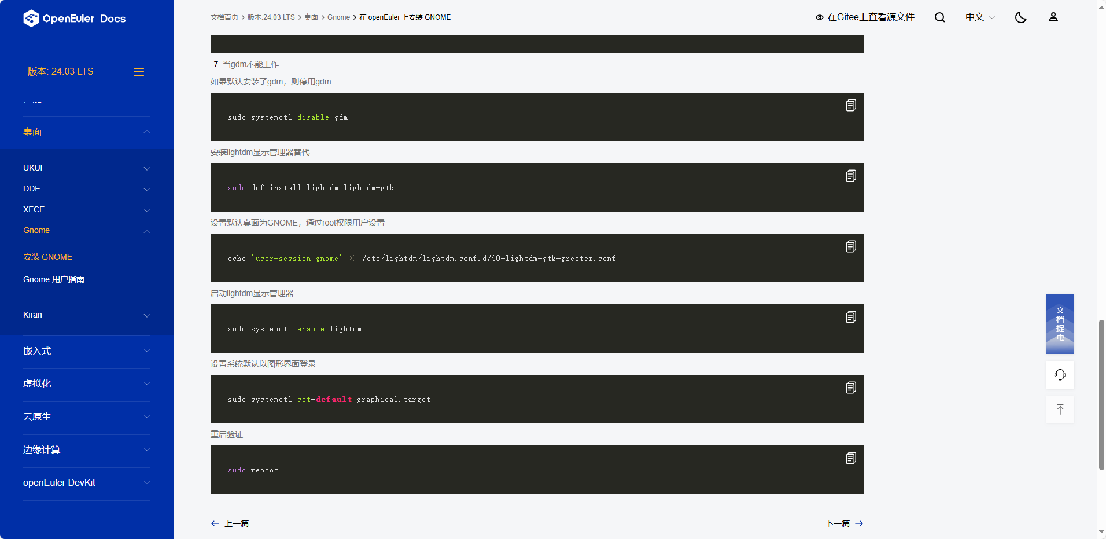The image size is (1106, 539).
Task: Copy the 'dnf install lightdm' command
Action: click(850, 176)
